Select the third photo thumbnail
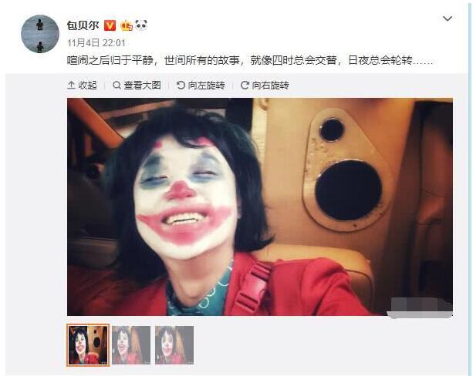 pyautogui.click(x=174, y=345)
